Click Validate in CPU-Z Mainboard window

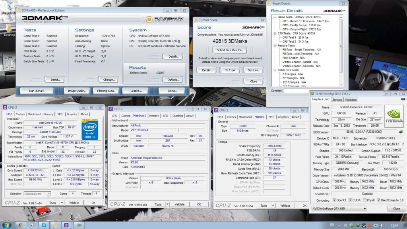pyautogui.click(x=179, y=204)
